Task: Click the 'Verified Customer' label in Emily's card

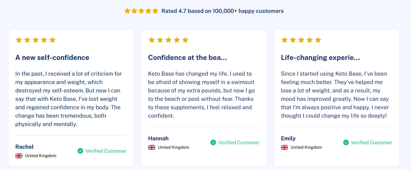Action: point(371,143)
